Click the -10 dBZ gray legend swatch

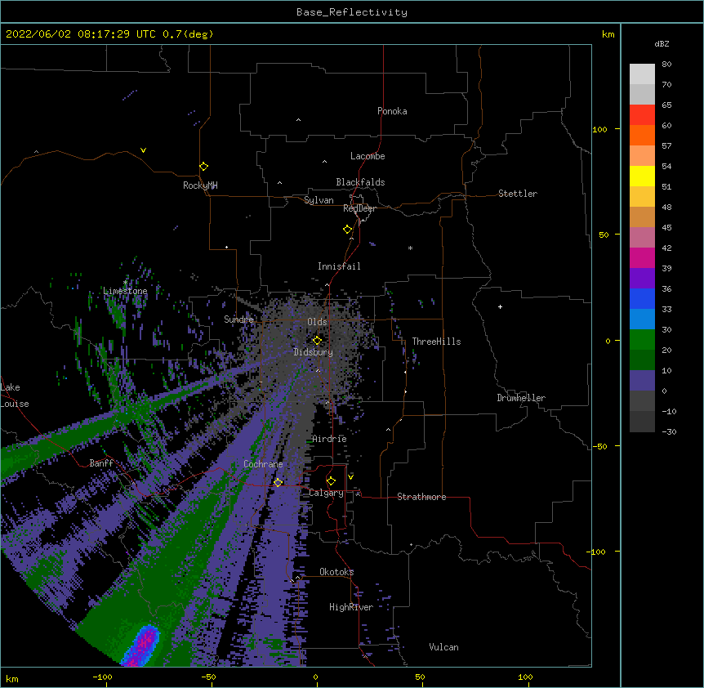[642, 422]
